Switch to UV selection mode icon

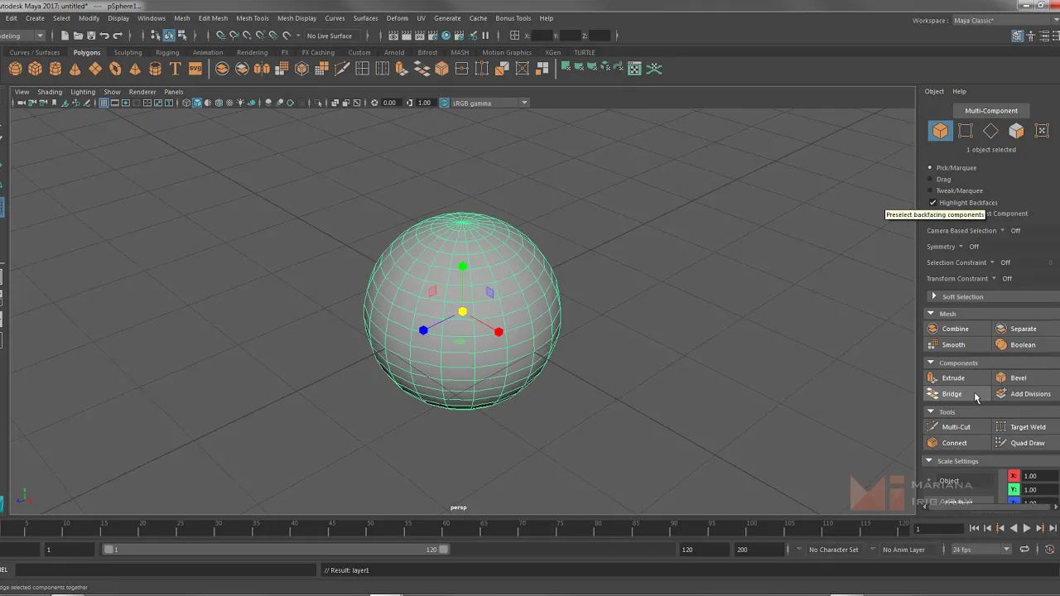coord(1042,131)
